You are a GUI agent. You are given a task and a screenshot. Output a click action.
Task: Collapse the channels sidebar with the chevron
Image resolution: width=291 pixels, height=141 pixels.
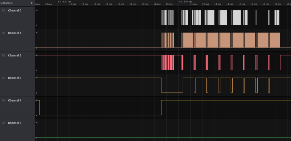point(32,3)
